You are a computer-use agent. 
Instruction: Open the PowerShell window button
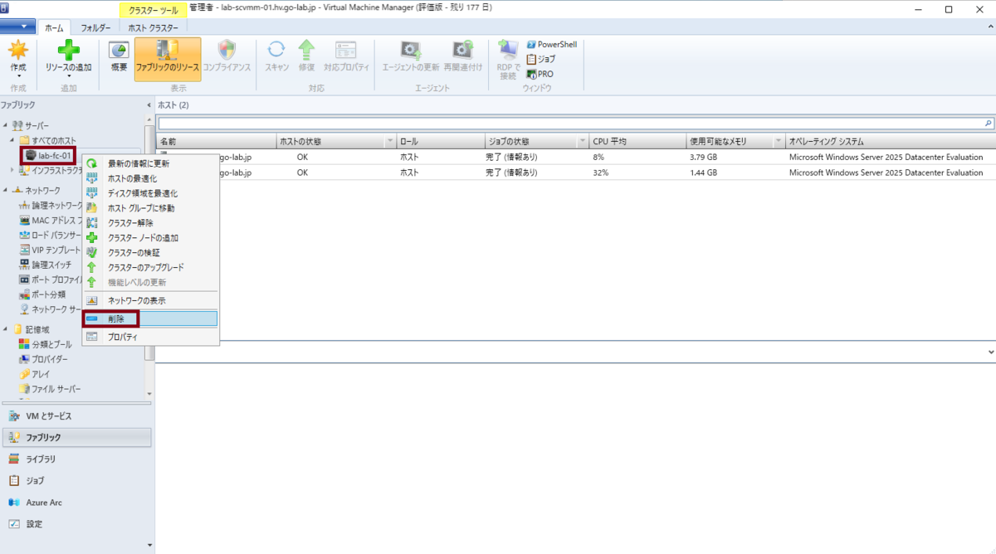pyautogui.click(x=551, y=44)
